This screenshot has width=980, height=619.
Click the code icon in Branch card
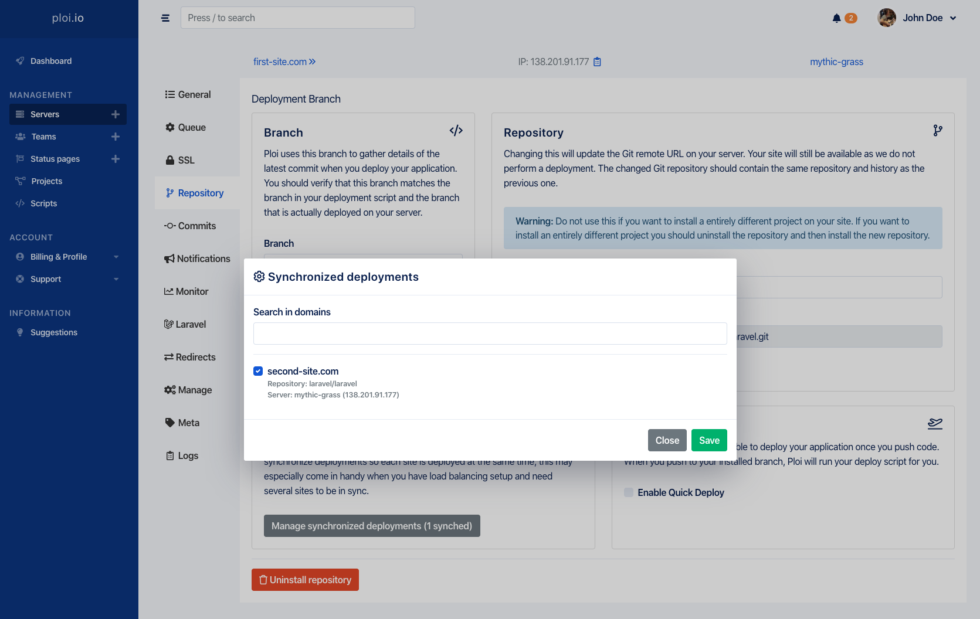pos(456,130)
